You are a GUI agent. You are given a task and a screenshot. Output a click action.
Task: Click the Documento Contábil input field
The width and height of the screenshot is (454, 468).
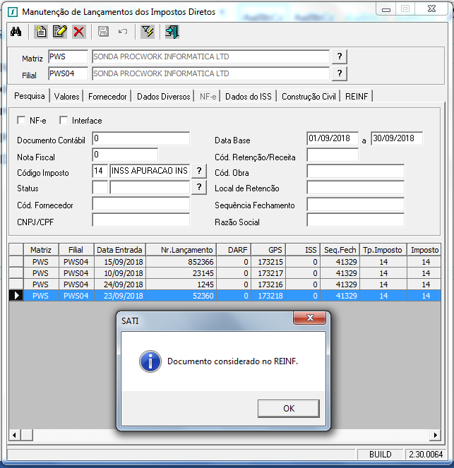(141, 138)
